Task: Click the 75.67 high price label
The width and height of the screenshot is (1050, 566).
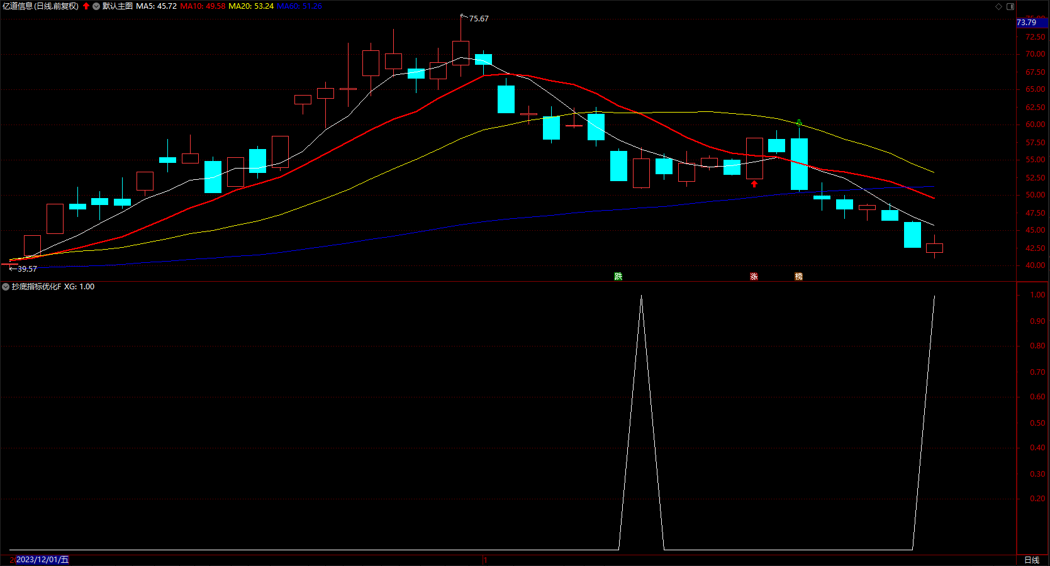Action: click(479, 19)
